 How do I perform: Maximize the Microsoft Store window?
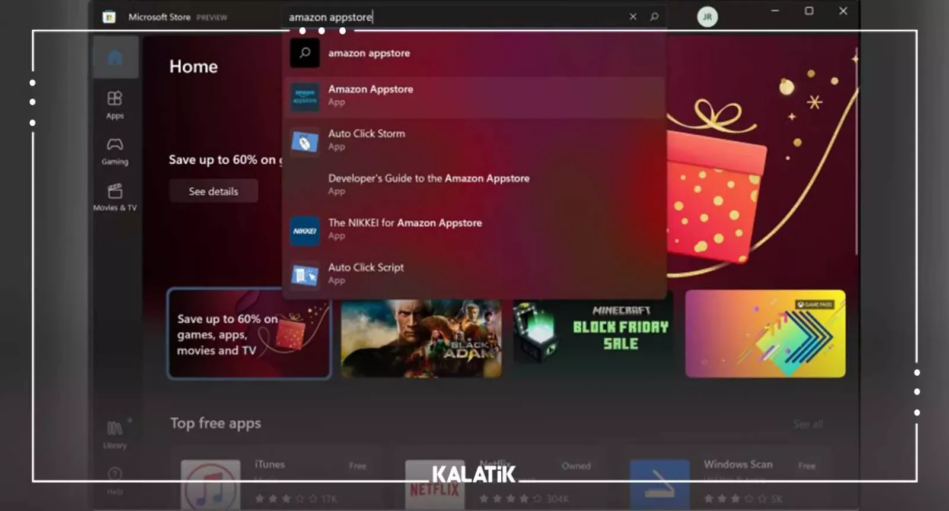[x=809, y=11]
